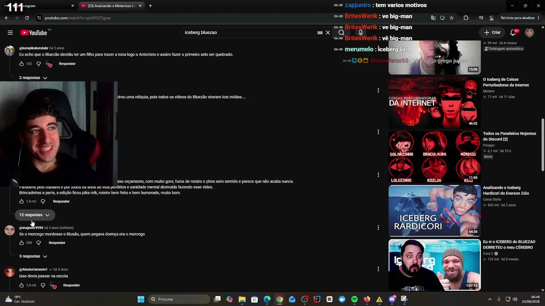Open 'O Iceberg de Coisas Perturbadoras' video title
This screenshot has width=545, height=306.
pyautogui.click(x=506, y=82)
